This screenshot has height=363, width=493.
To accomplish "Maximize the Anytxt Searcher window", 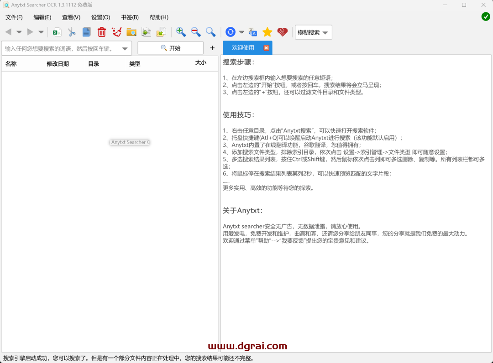I will pyautogui.click(x=464, y=5).
